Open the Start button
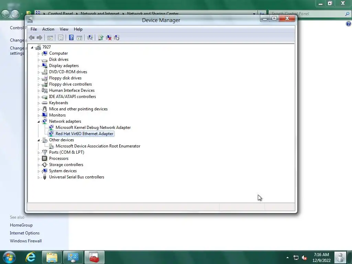 [9, 257]
